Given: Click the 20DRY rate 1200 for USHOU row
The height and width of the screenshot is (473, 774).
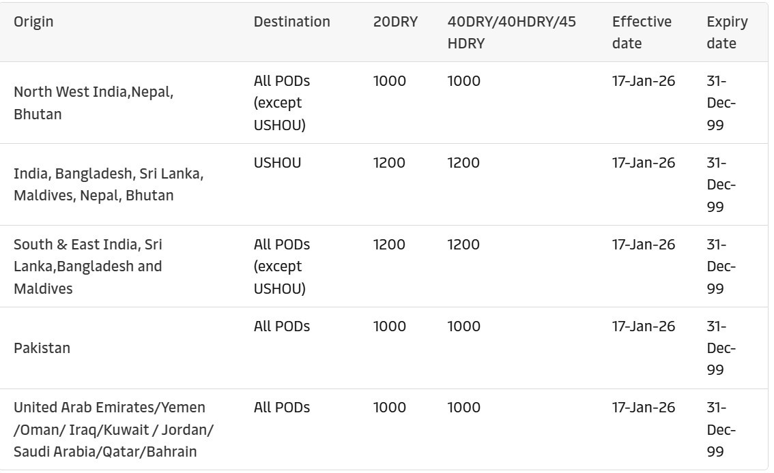Looking at the screenshot, I should (389, 163).
